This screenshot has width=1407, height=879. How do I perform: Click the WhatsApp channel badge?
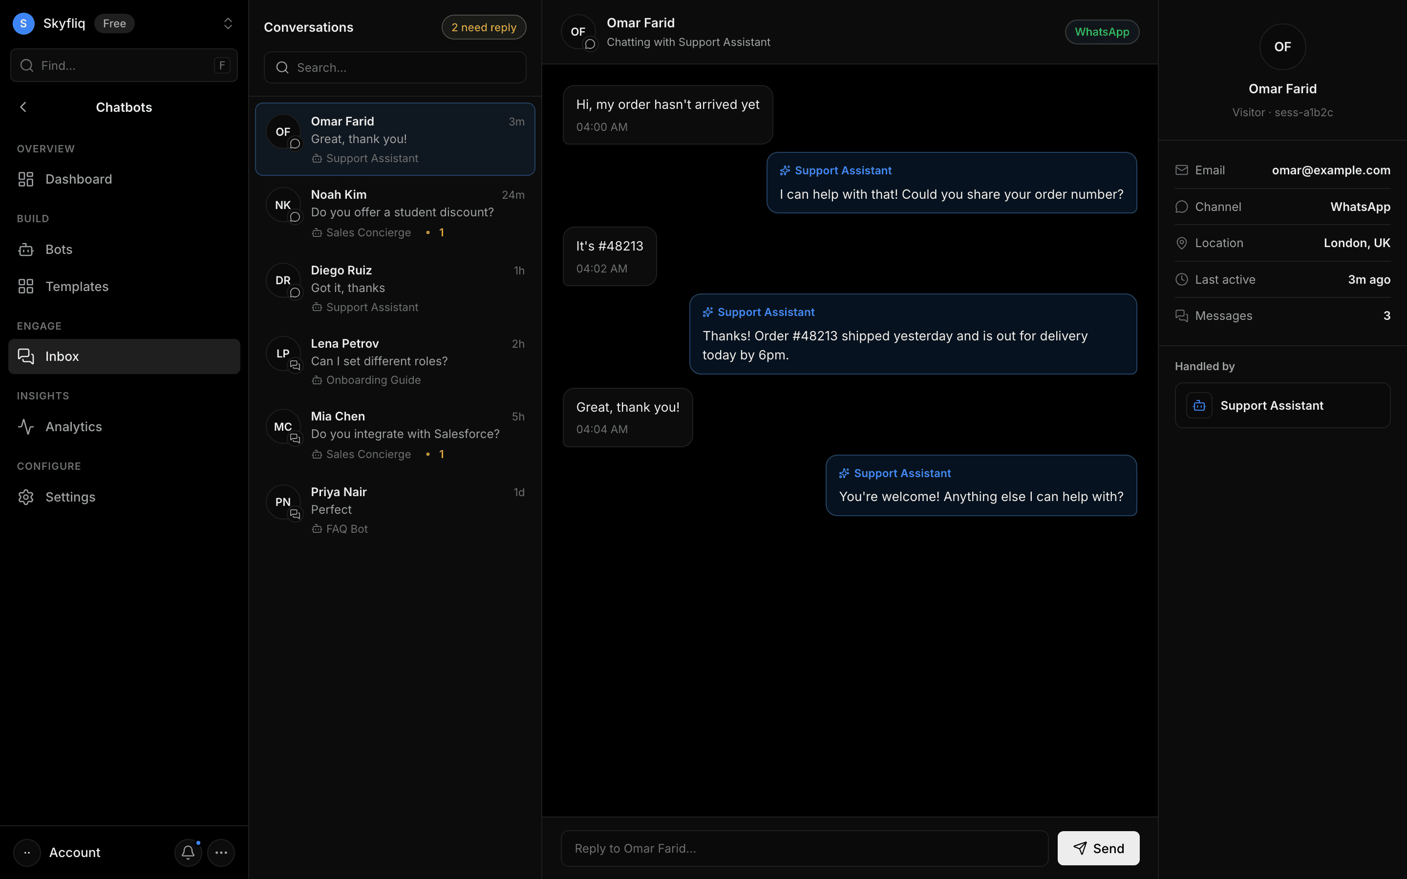(x=1102, y=32)
